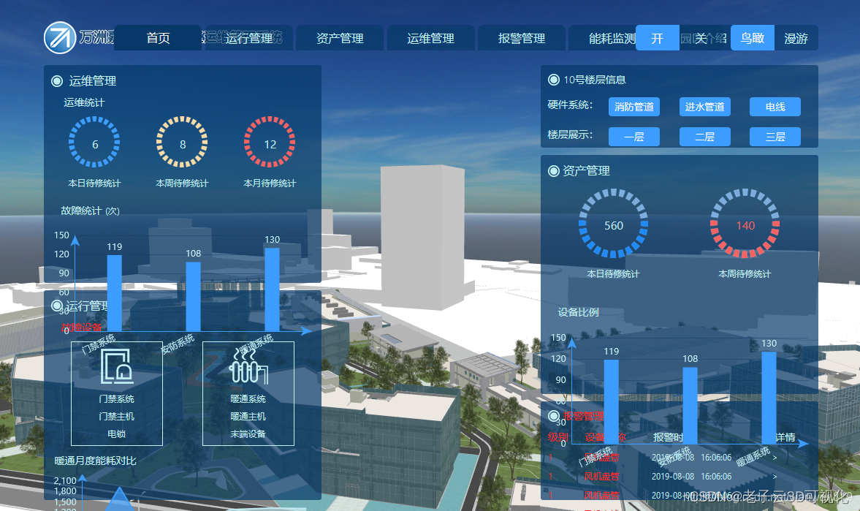This screenshot has height=511, width=860.
Task: Click the asset ring showing 560
Action: click(613, 224)
